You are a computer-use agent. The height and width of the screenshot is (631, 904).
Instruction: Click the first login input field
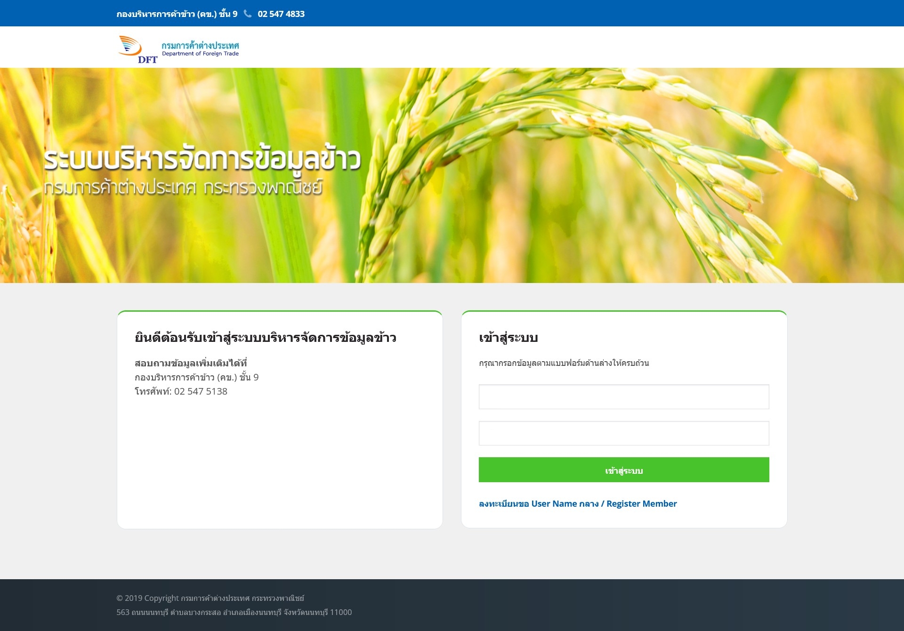(623, 396)
